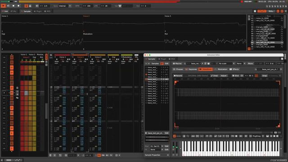The image size is (288, 162).
Task: Shift keyboard octave with right arrow
Action: pyautogui.click(x=281, y=149)
